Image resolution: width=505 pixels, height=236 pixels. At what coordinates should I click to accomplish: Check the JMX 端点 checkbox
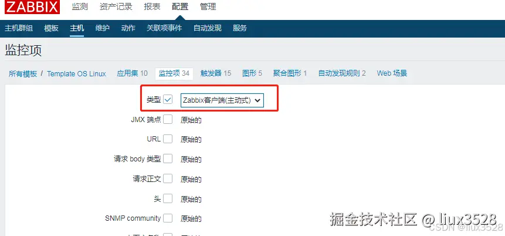point(168,120)
